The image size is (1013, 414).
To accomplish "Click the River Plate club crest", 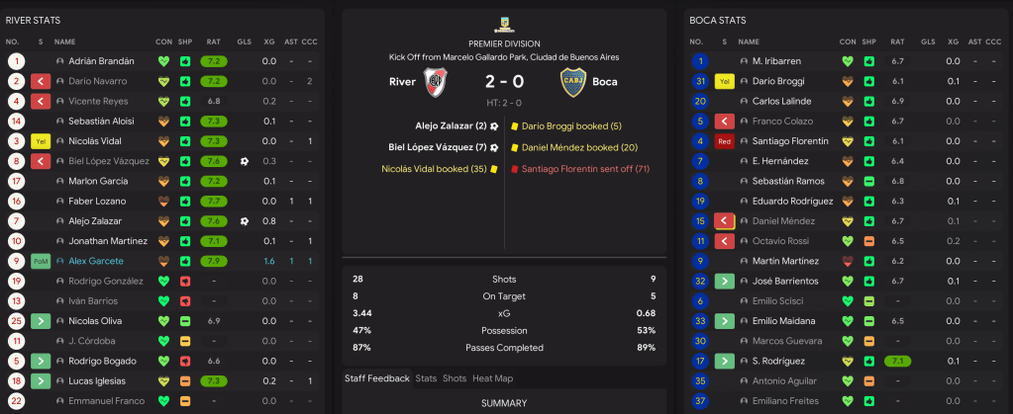I will coord(434,82).
